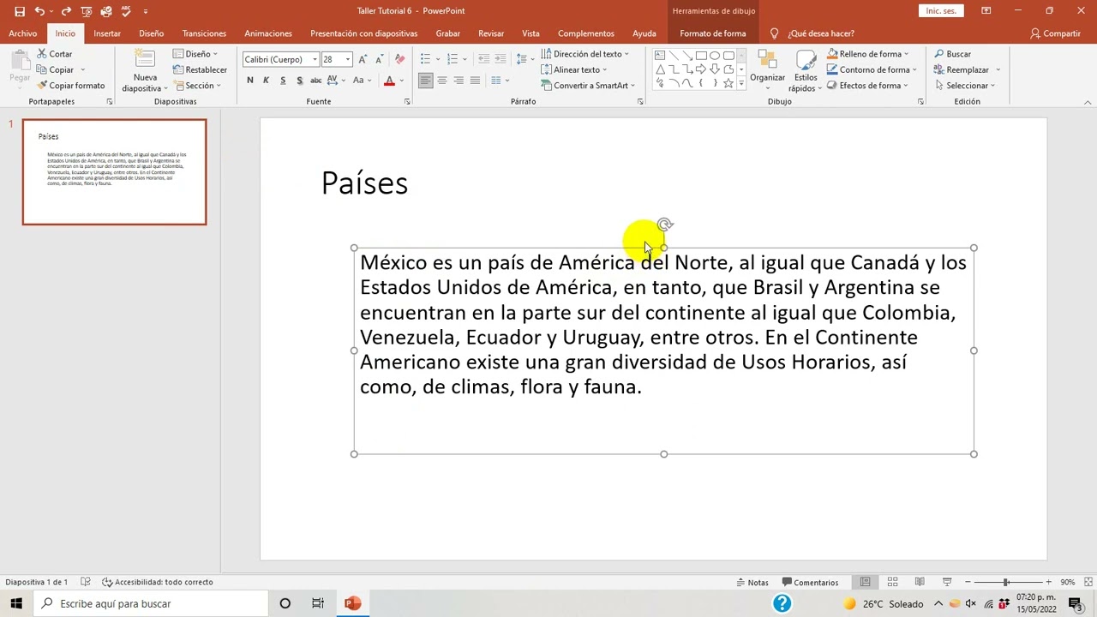
Task: Select slide 1 thumbnail Países
Action: pos(115,172)
